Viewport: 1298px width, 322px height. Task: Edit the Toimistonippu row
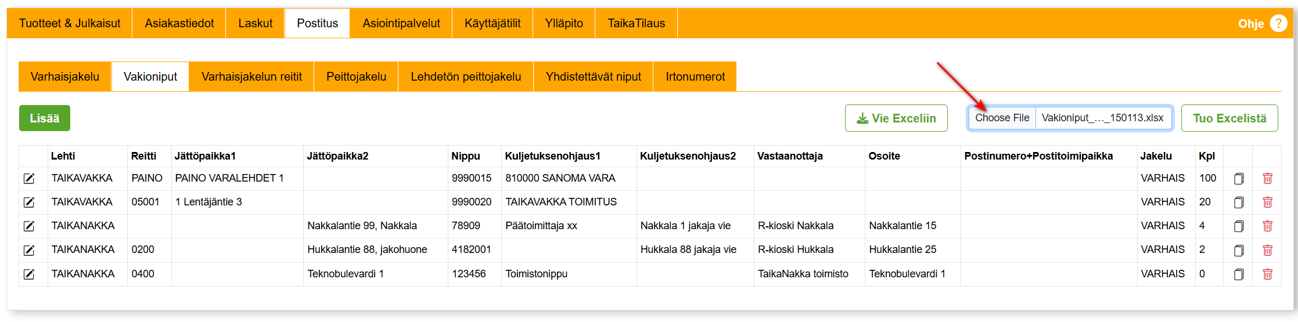[x=28, y=274]
